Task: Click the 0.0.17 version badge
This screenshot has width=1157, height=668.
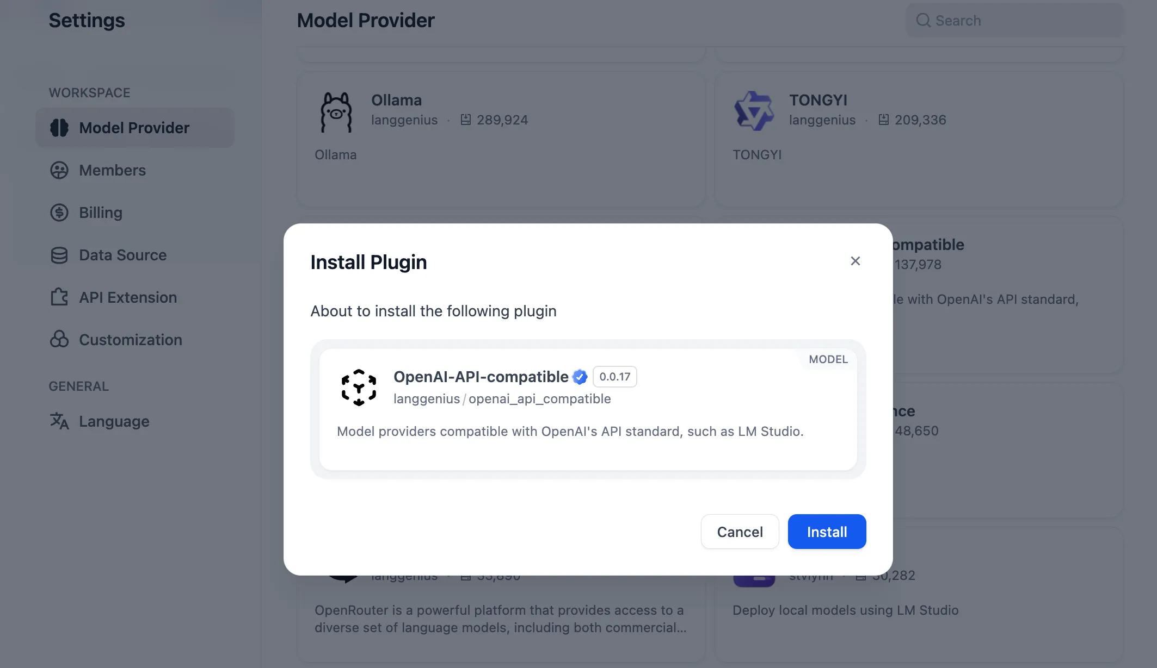Action: 614,377
